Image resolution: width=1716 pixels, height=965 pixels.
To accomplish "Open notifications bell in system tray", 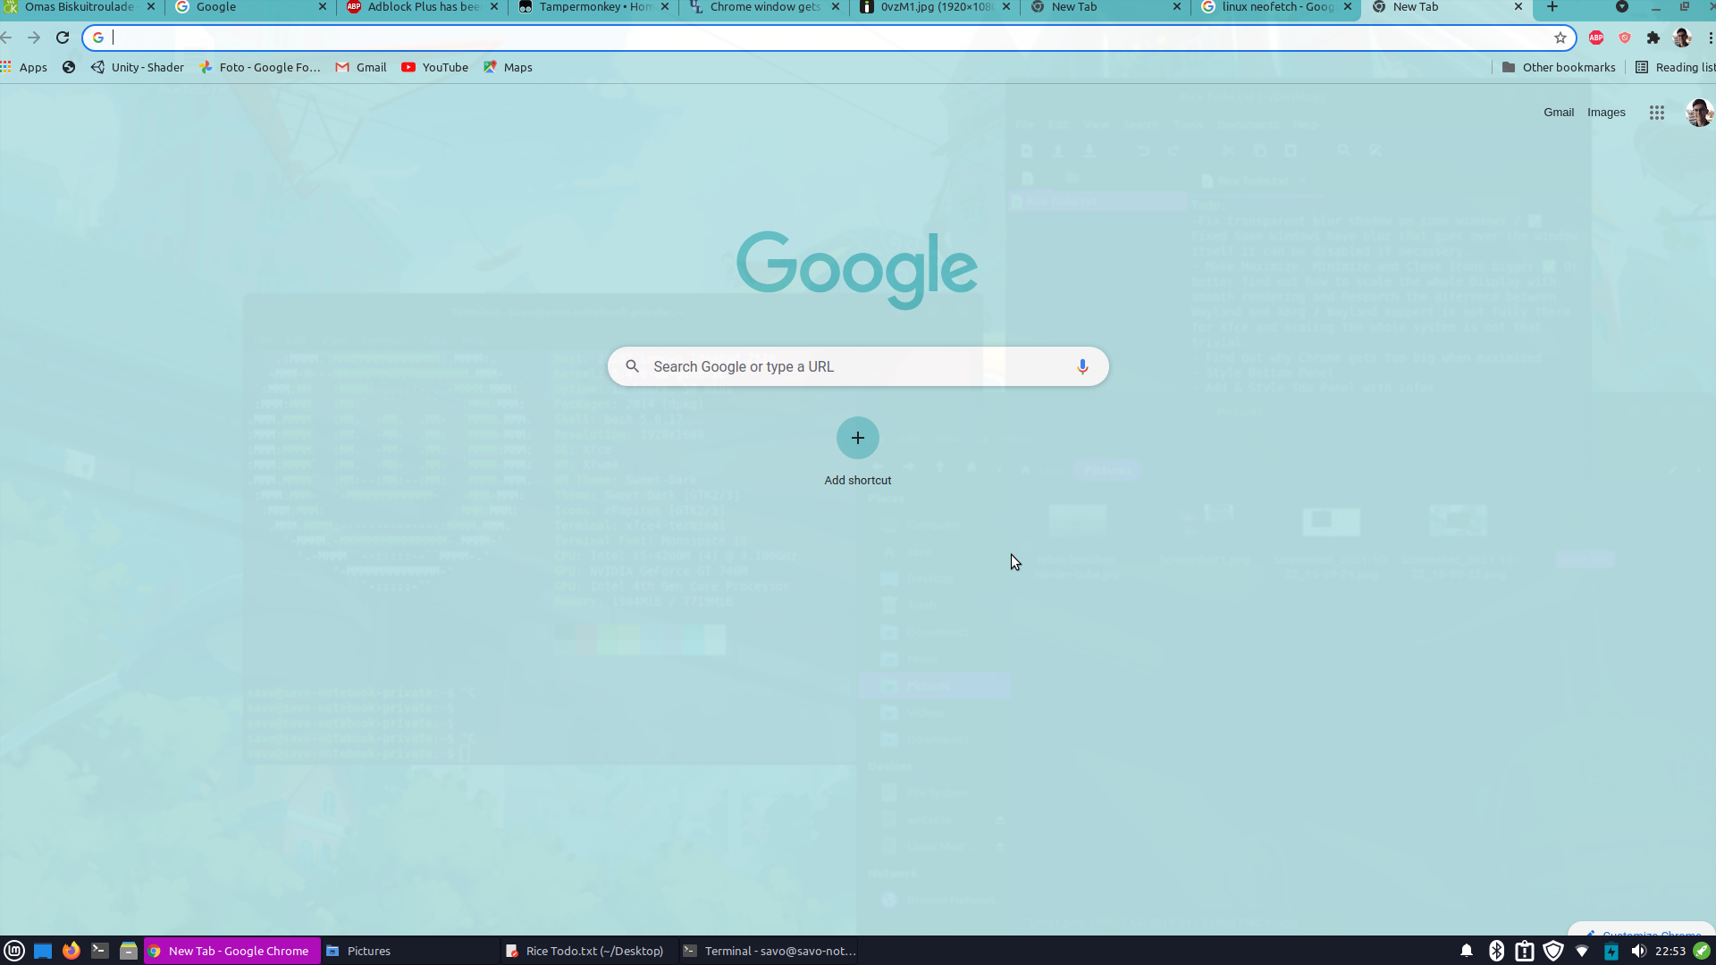I will coord(1467,951).
